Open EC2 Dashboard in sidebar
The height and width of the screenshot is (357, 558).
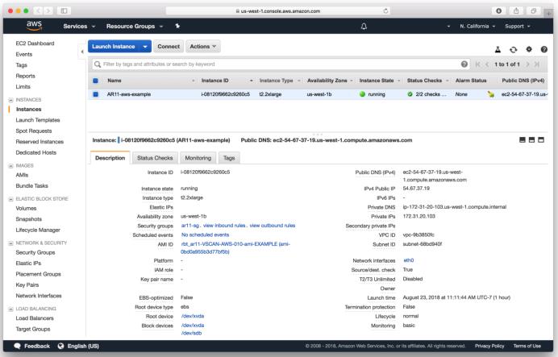(35, 44)
